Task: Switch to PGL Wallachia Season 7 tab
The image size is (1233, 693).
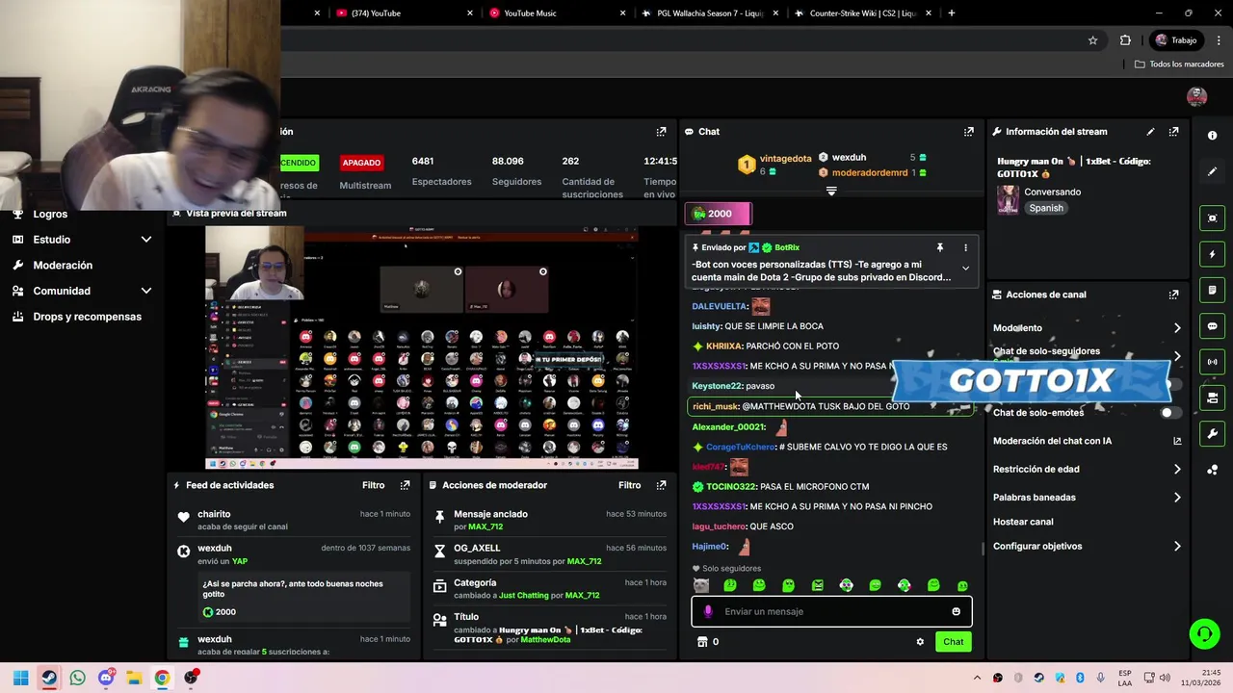Action: tap(708, 13)
